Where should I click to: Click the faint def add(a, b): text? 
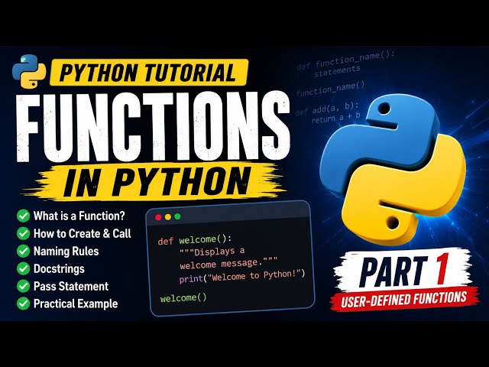(x=327, y=109)
